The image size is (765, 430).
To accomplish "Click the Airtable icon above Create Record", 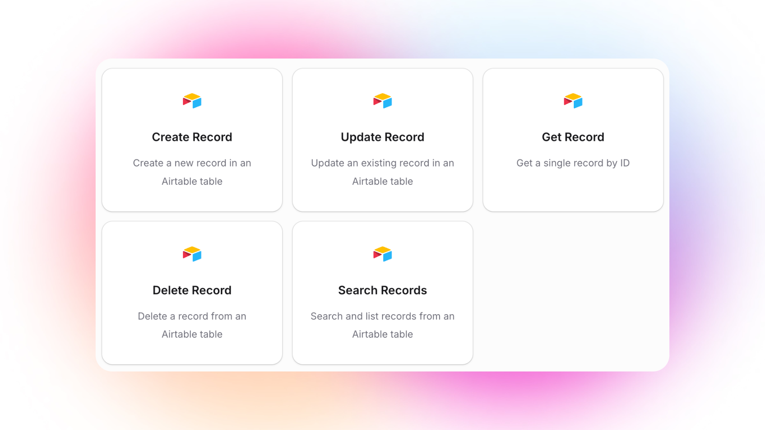I will [x=192, y=101].
